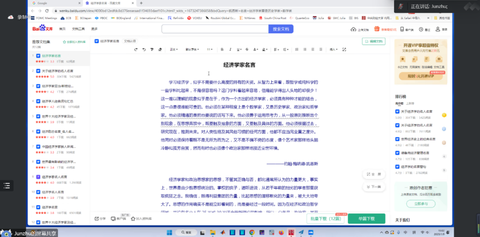Apply strikethrough from the editor toolbar

247,49
